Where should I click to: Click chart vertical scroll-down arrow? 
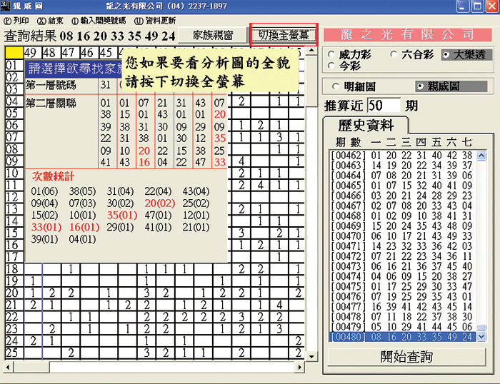coord(311,357)
